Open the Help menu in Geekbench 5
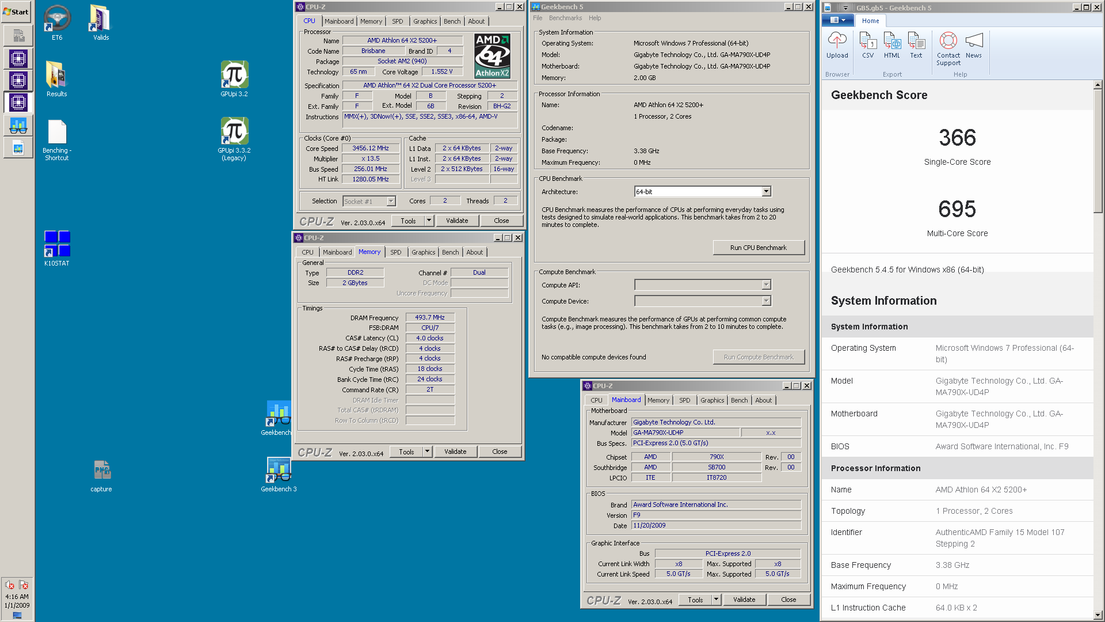1105x622 pixels. pos(595,18)
